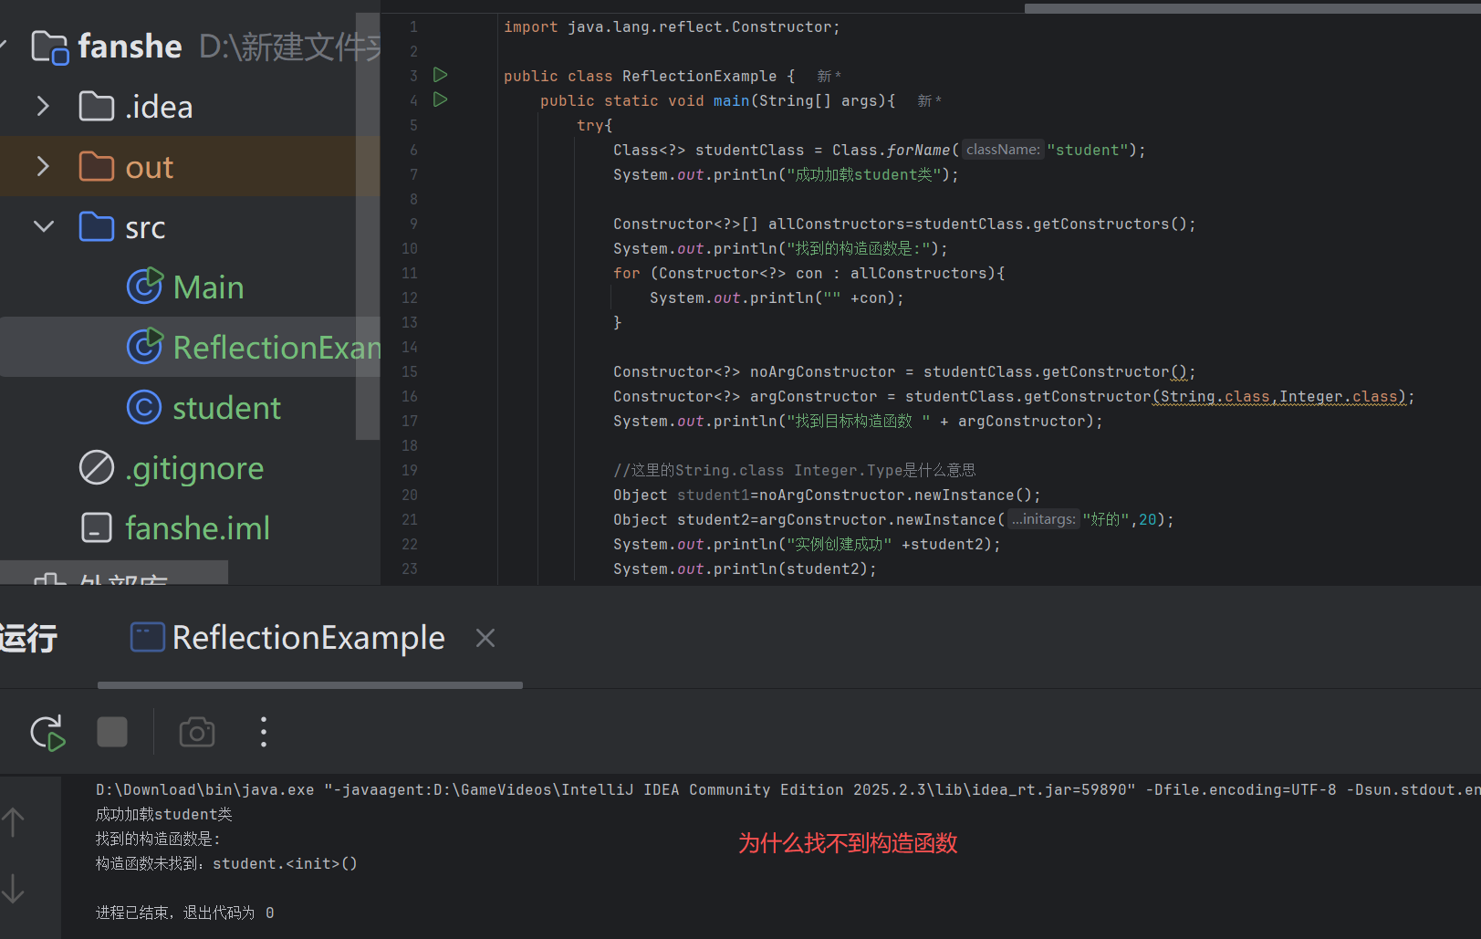Click the initargs parameter hint on line 21
This screenshot has width=1481, height=939.
click(1043, 519)
